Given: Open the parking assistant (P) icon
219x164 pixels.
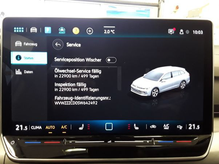Looking at the screenshot, I should pos(48,30).
